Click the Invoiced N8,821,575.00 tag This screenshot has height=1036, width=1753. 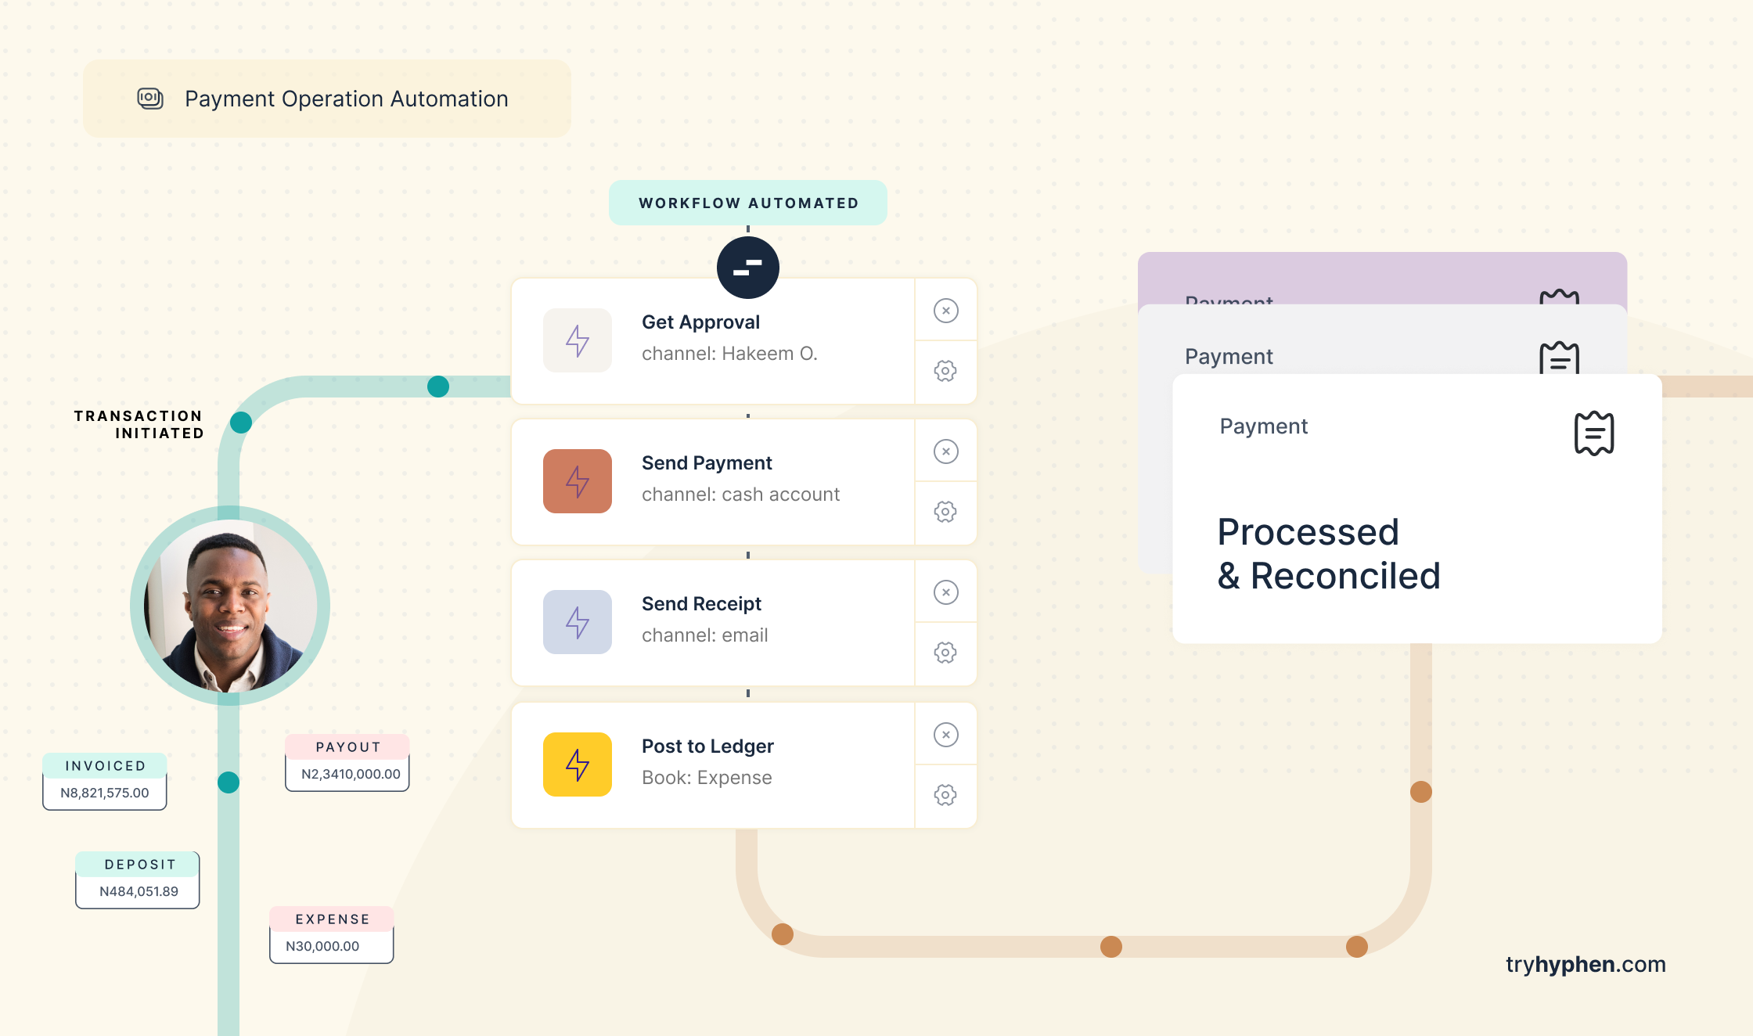(x=105, y=781)
